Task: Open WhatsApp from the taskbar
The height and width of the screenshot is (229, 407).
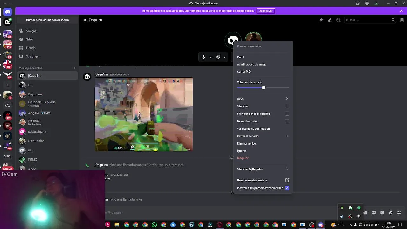Action: tap(154, 225)
